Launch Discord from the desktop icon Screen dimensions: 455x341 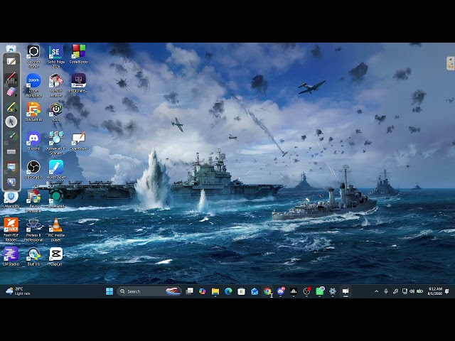(x=33, y=141)
